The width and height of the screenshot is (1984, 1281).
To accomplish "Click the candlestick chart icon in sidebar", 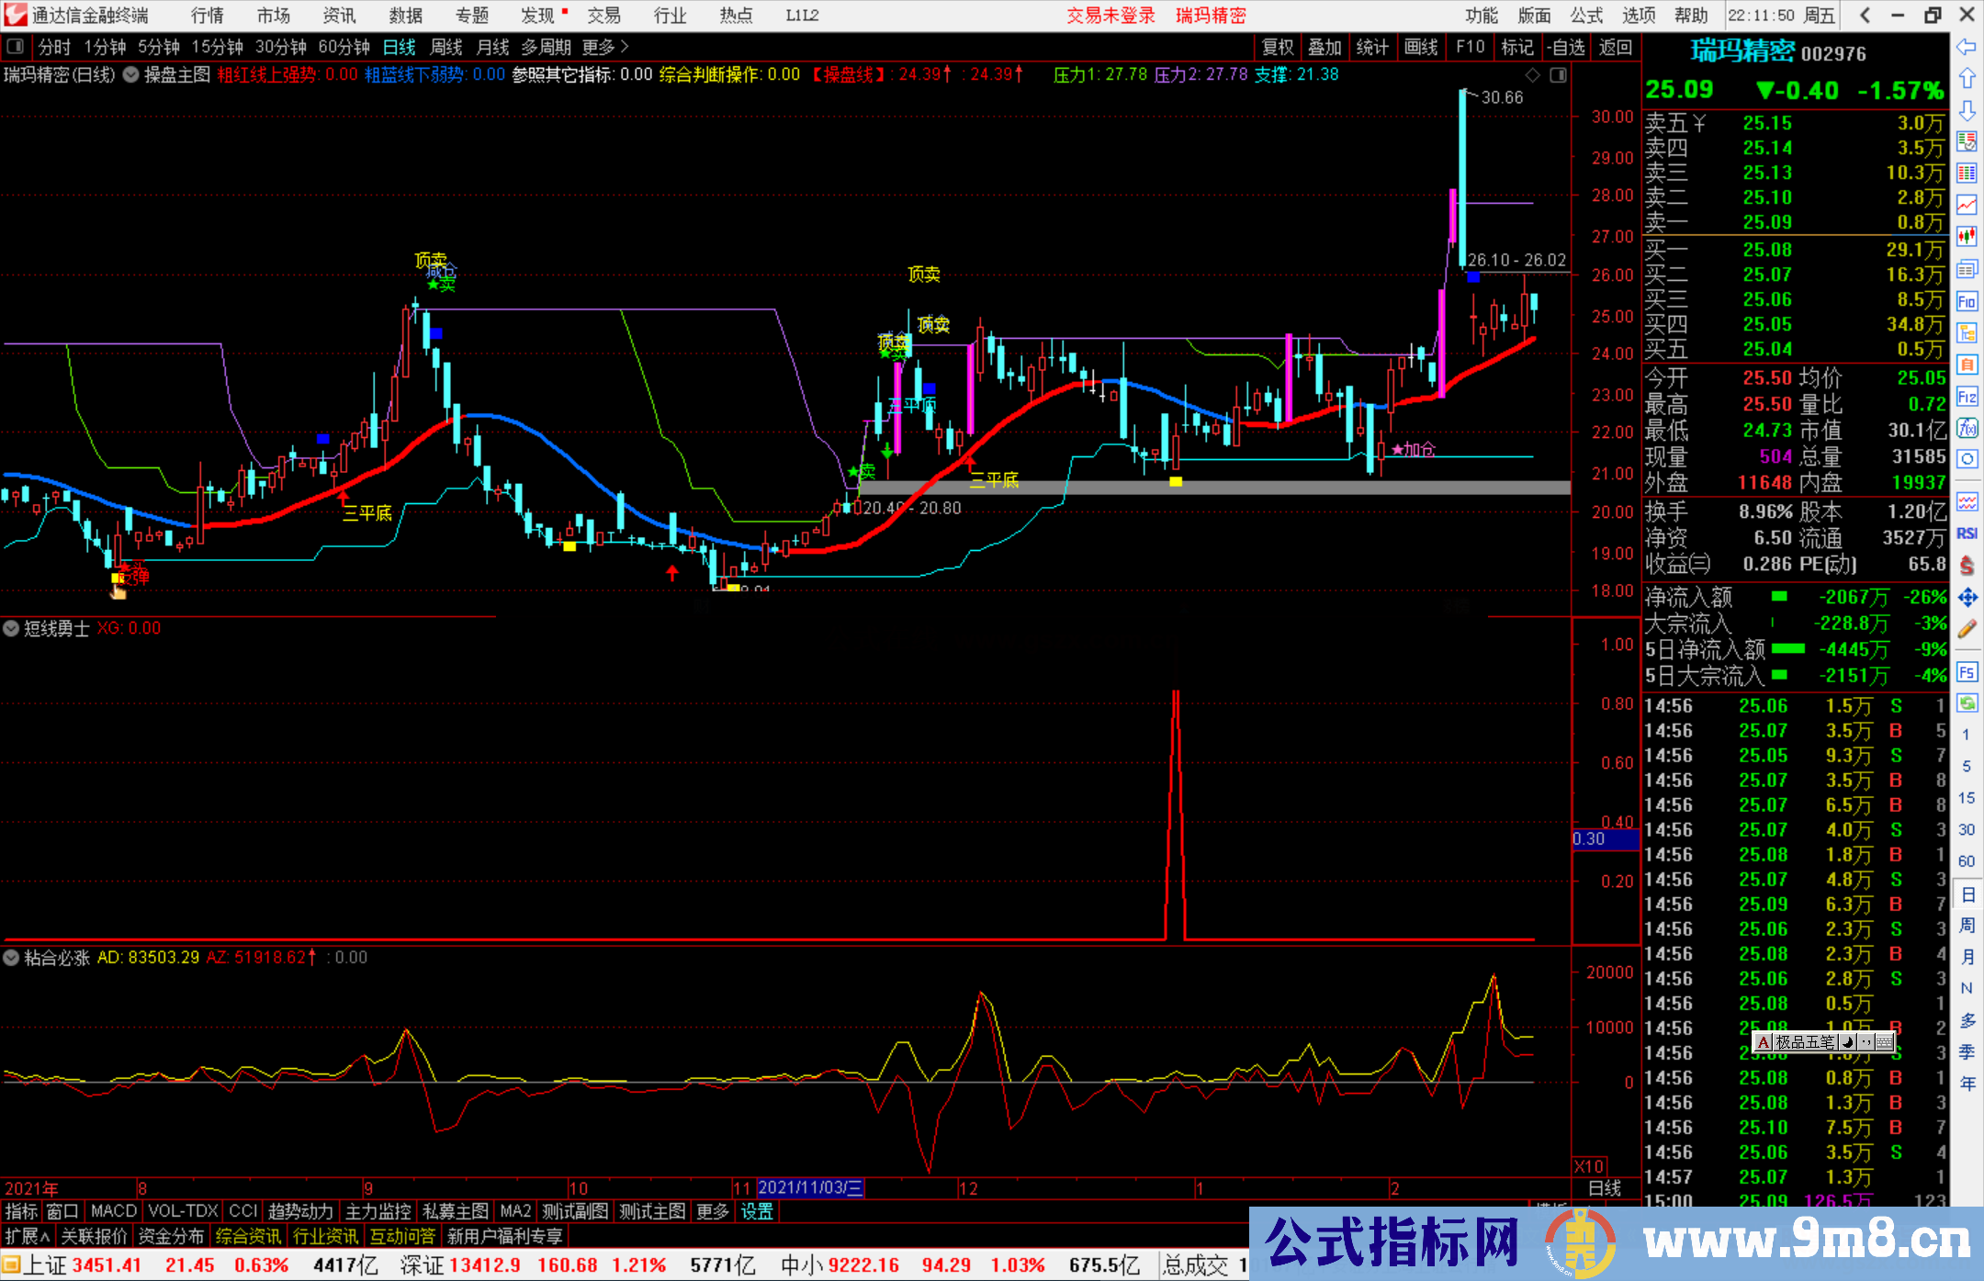I will pyautogui.click(x=1967, y=237).
